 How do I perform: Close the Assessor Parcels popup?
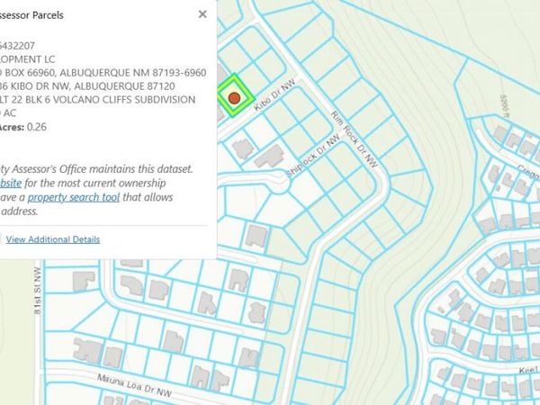pyautogui.click(x=202, y=14)
